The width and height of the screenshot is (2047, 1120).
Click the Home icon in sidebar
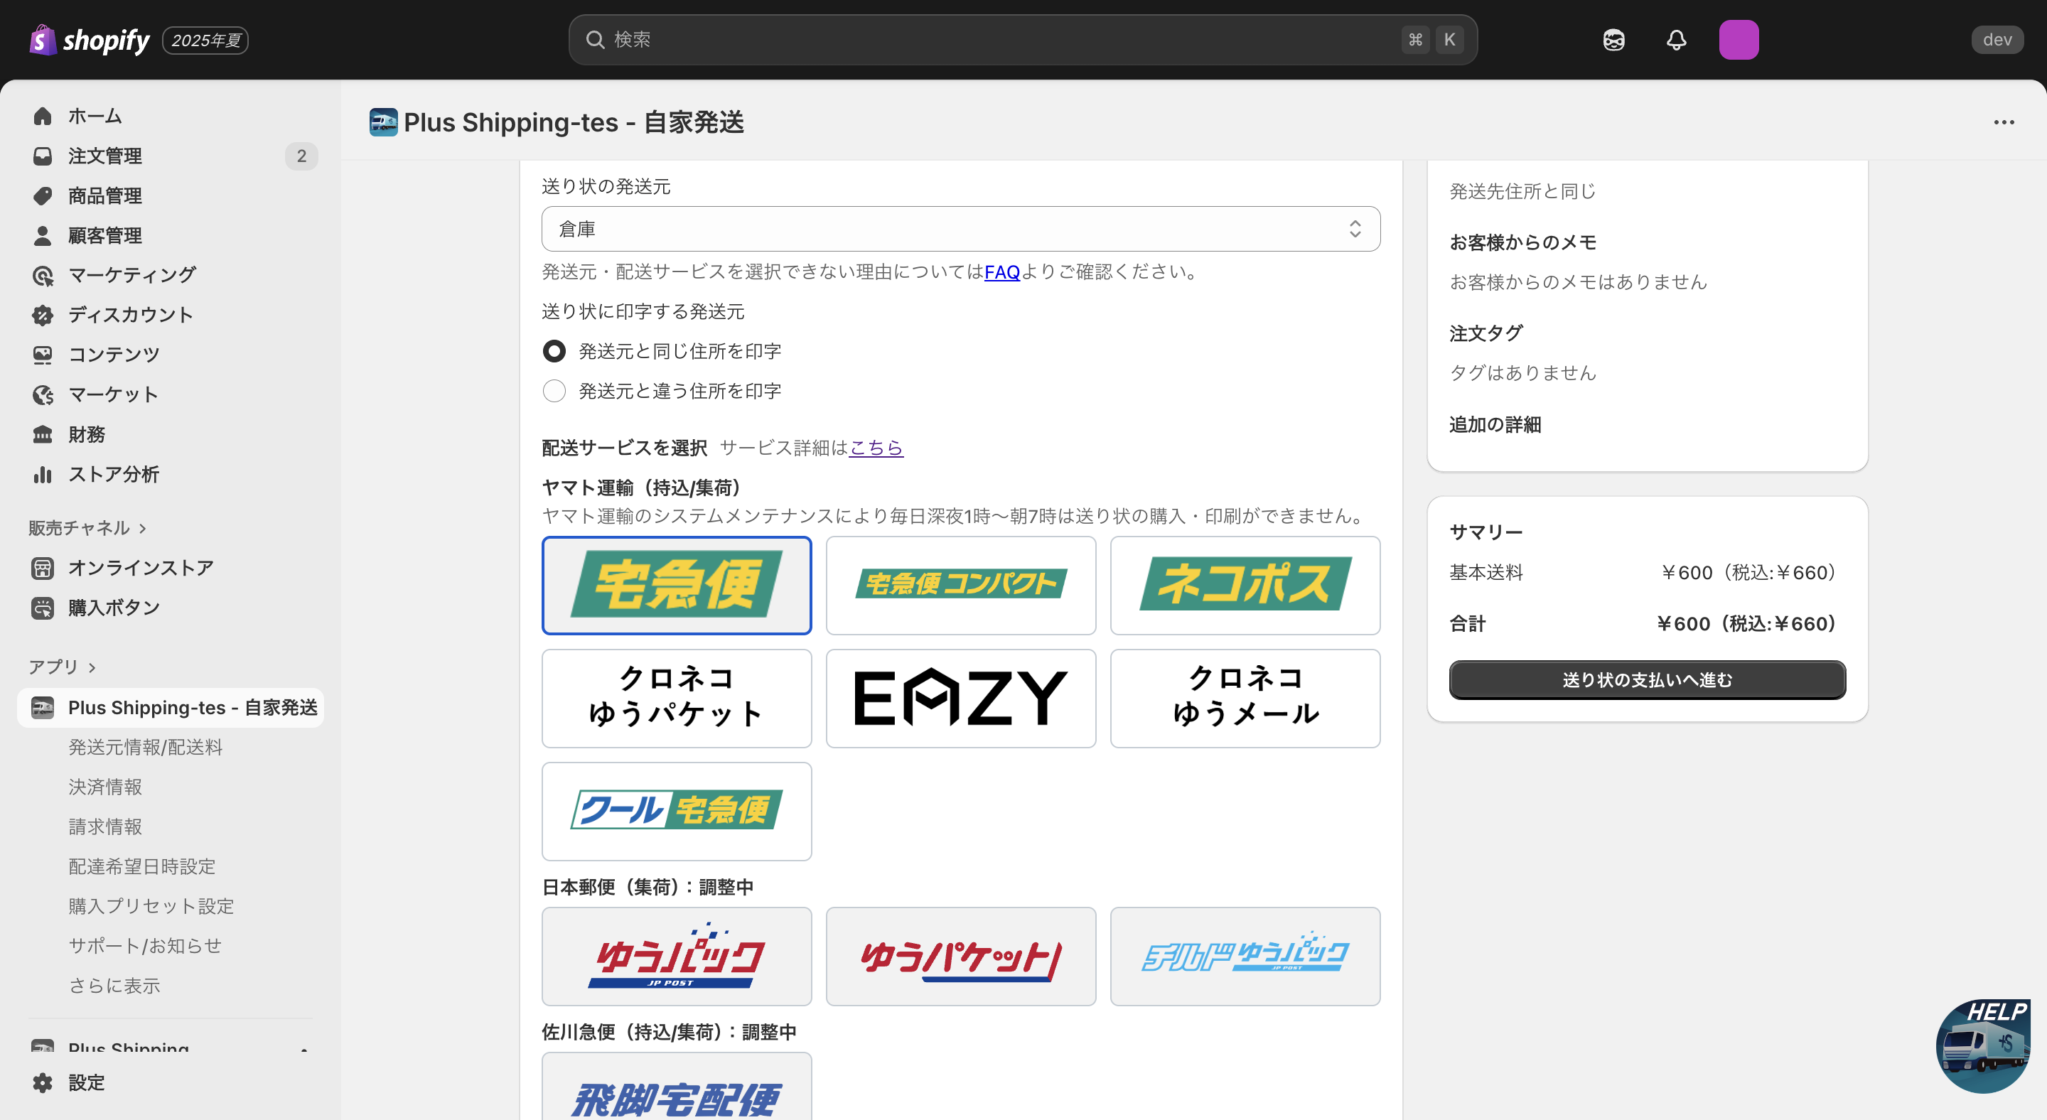[x=43, y=116]
